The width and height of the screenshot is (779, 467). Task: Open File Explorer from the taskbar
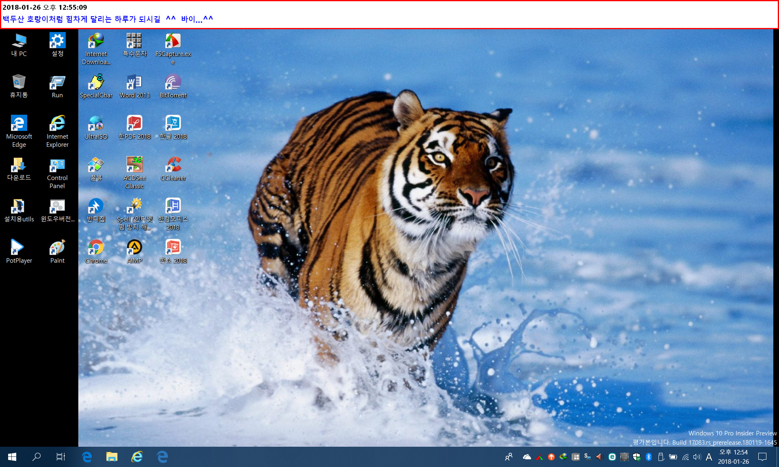112,457
